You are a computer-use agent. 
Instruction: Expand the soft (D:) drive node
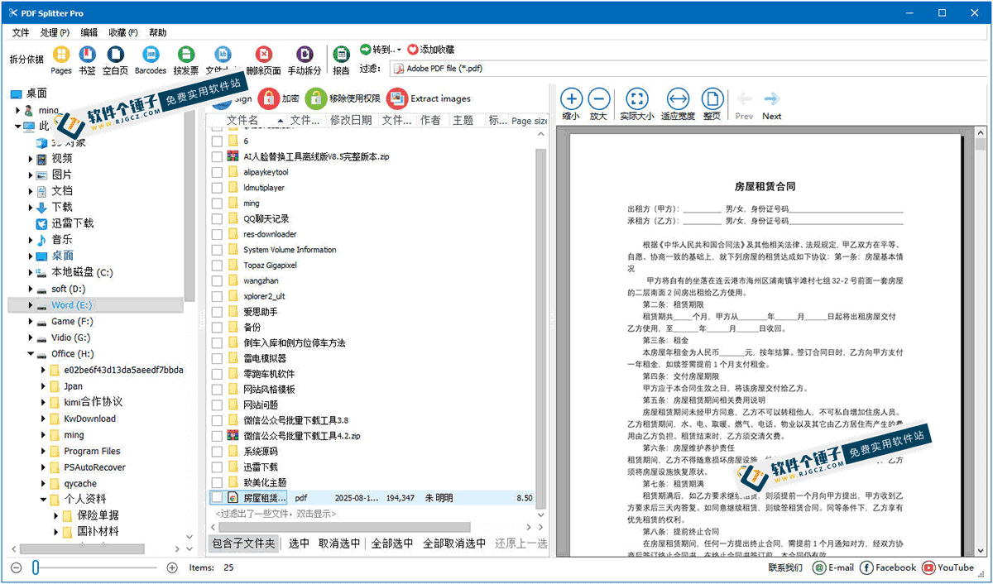31,289
